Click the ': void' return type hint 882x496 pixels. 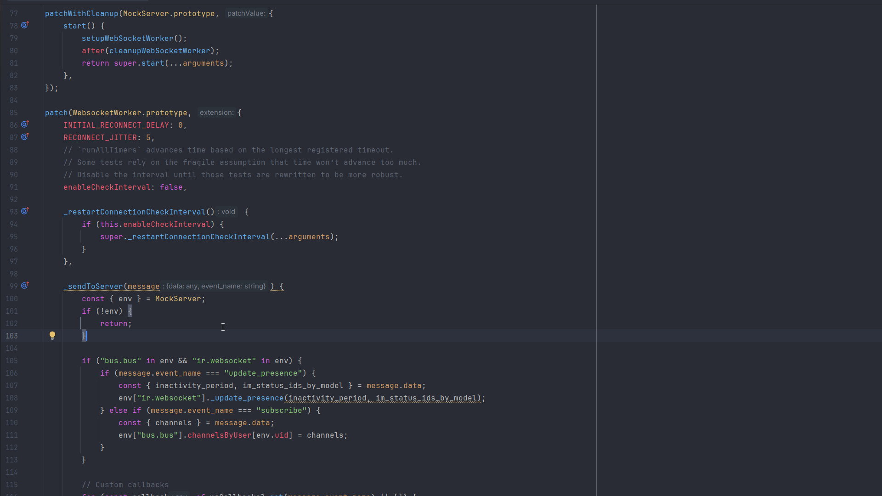[x=226, y=212]
